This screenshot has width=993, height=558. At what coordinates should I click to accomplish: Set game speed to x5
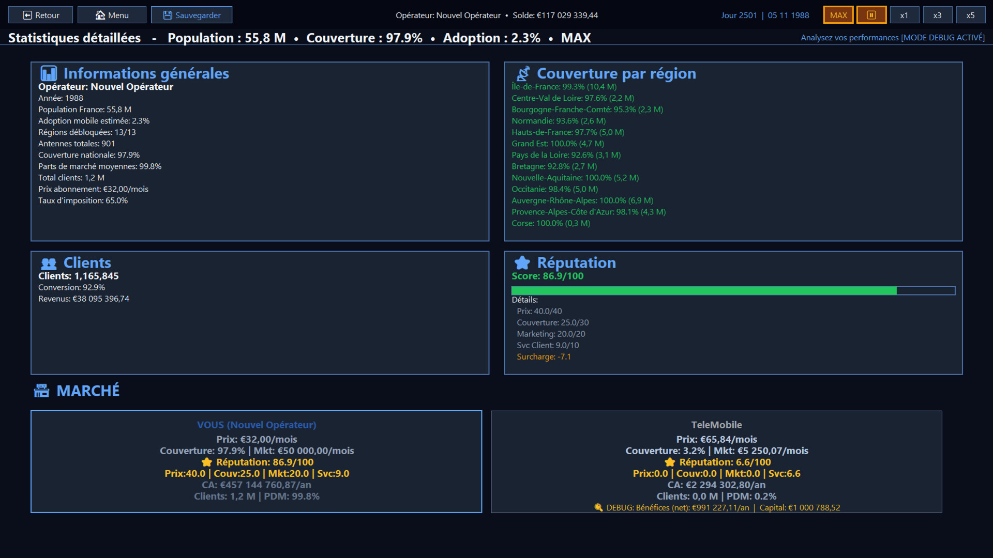pos(970,15)
